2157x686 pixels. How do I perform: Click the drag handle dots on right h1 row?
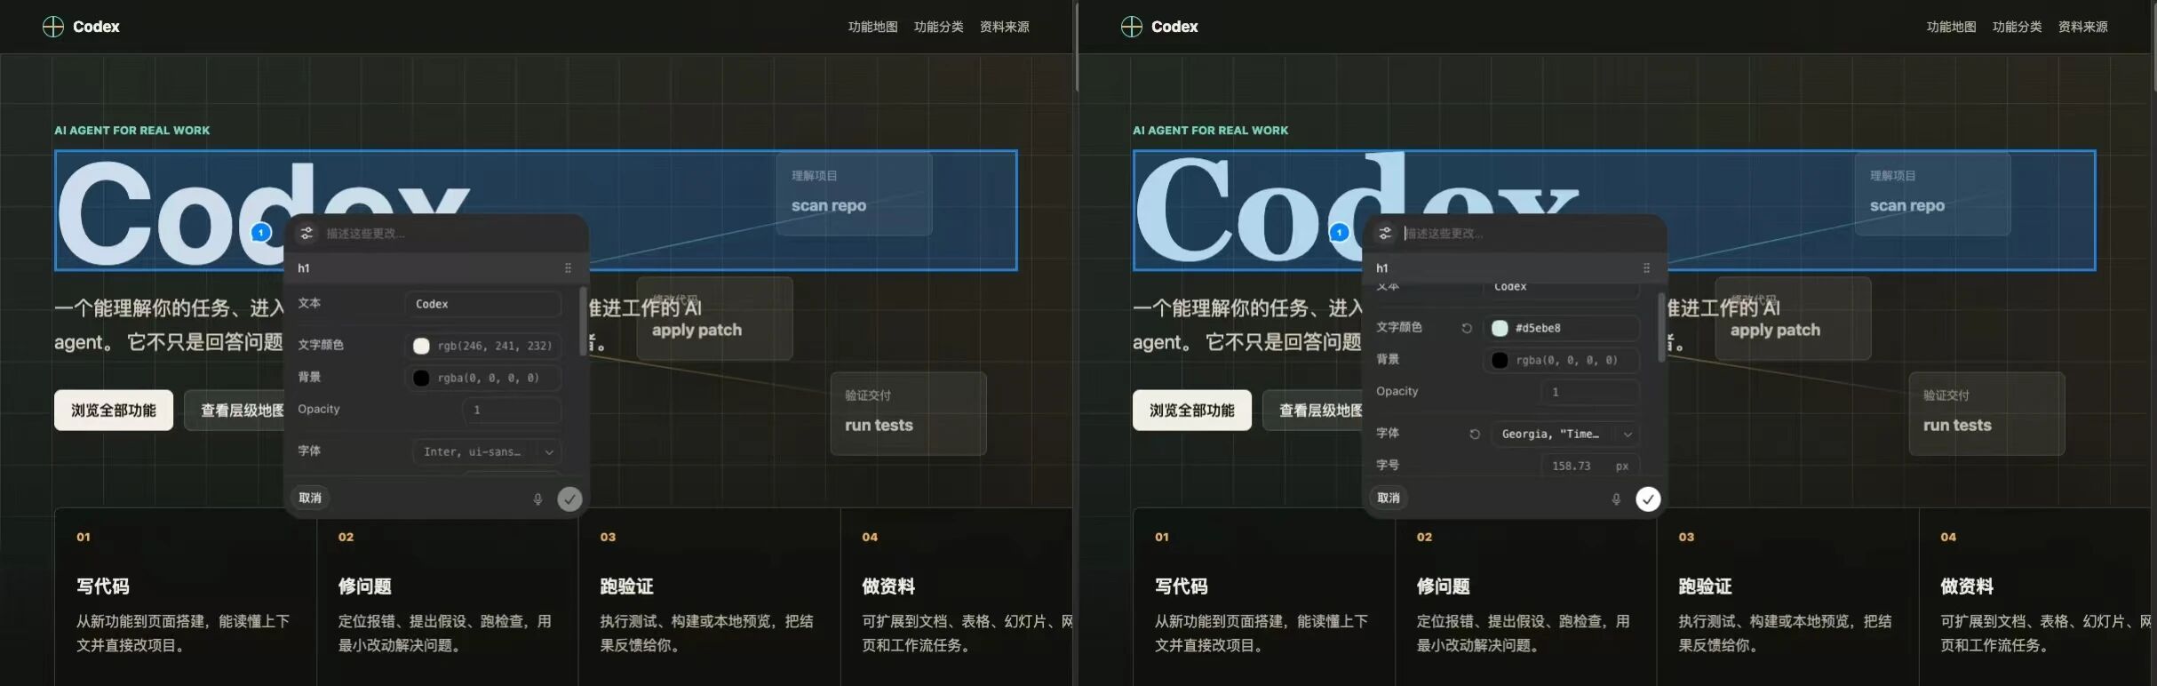1646,267
